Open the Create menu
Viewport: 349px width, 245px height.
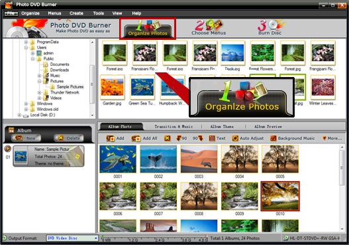(76, 13)
